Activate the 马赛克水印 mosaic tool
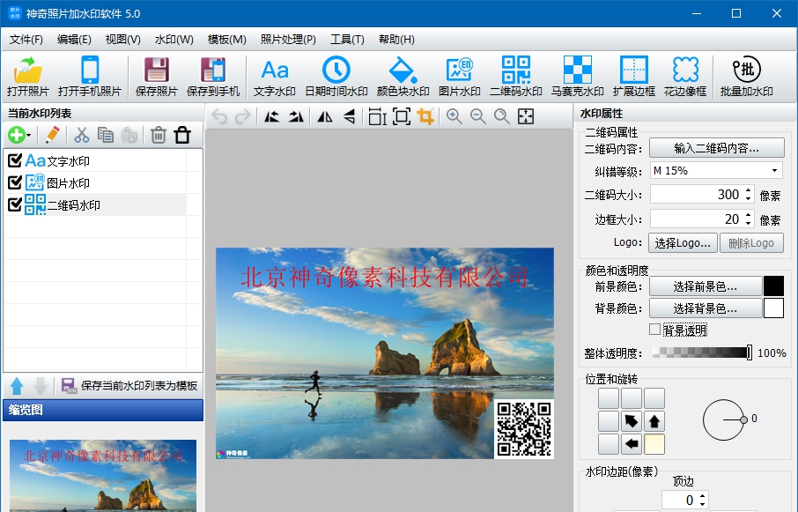This screenshot has width=798, height=512. [575, 75]
